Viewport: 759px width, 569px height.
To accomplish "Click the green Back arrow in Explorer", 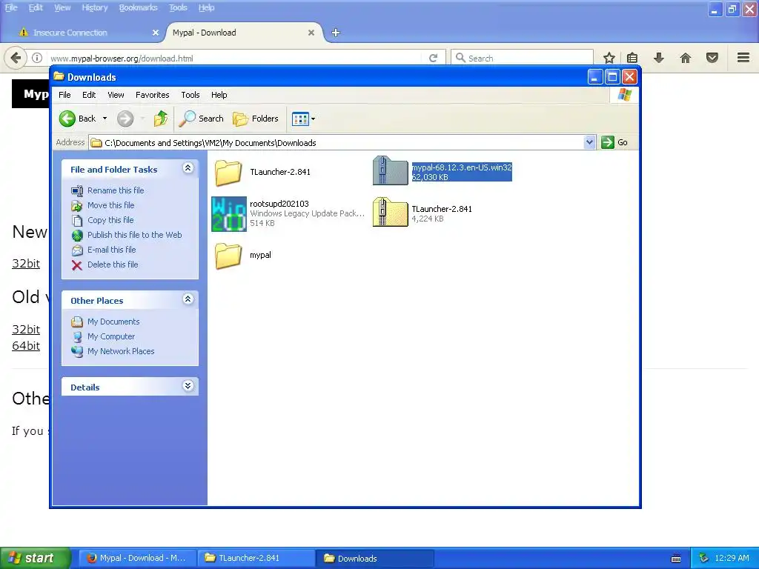I will click(x=67, y=119).
